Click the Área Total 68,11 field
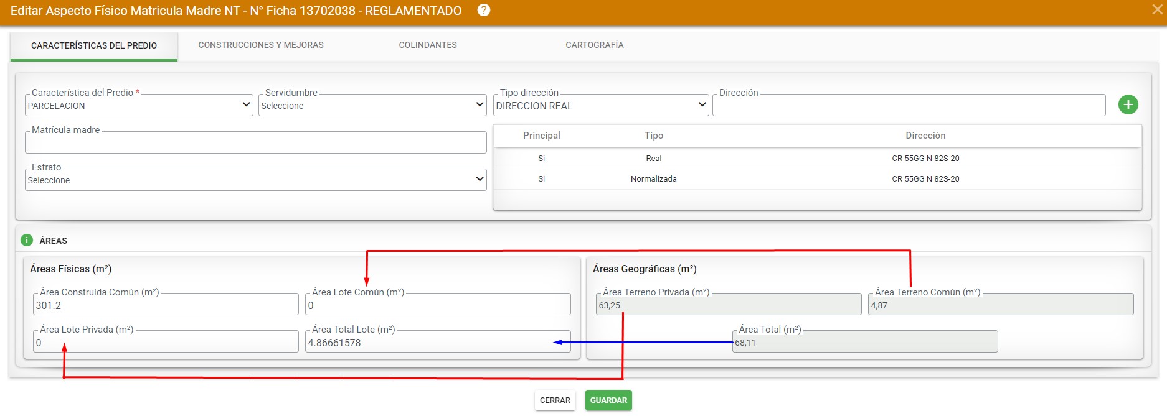1167x416 pixels. pos(865,342)
